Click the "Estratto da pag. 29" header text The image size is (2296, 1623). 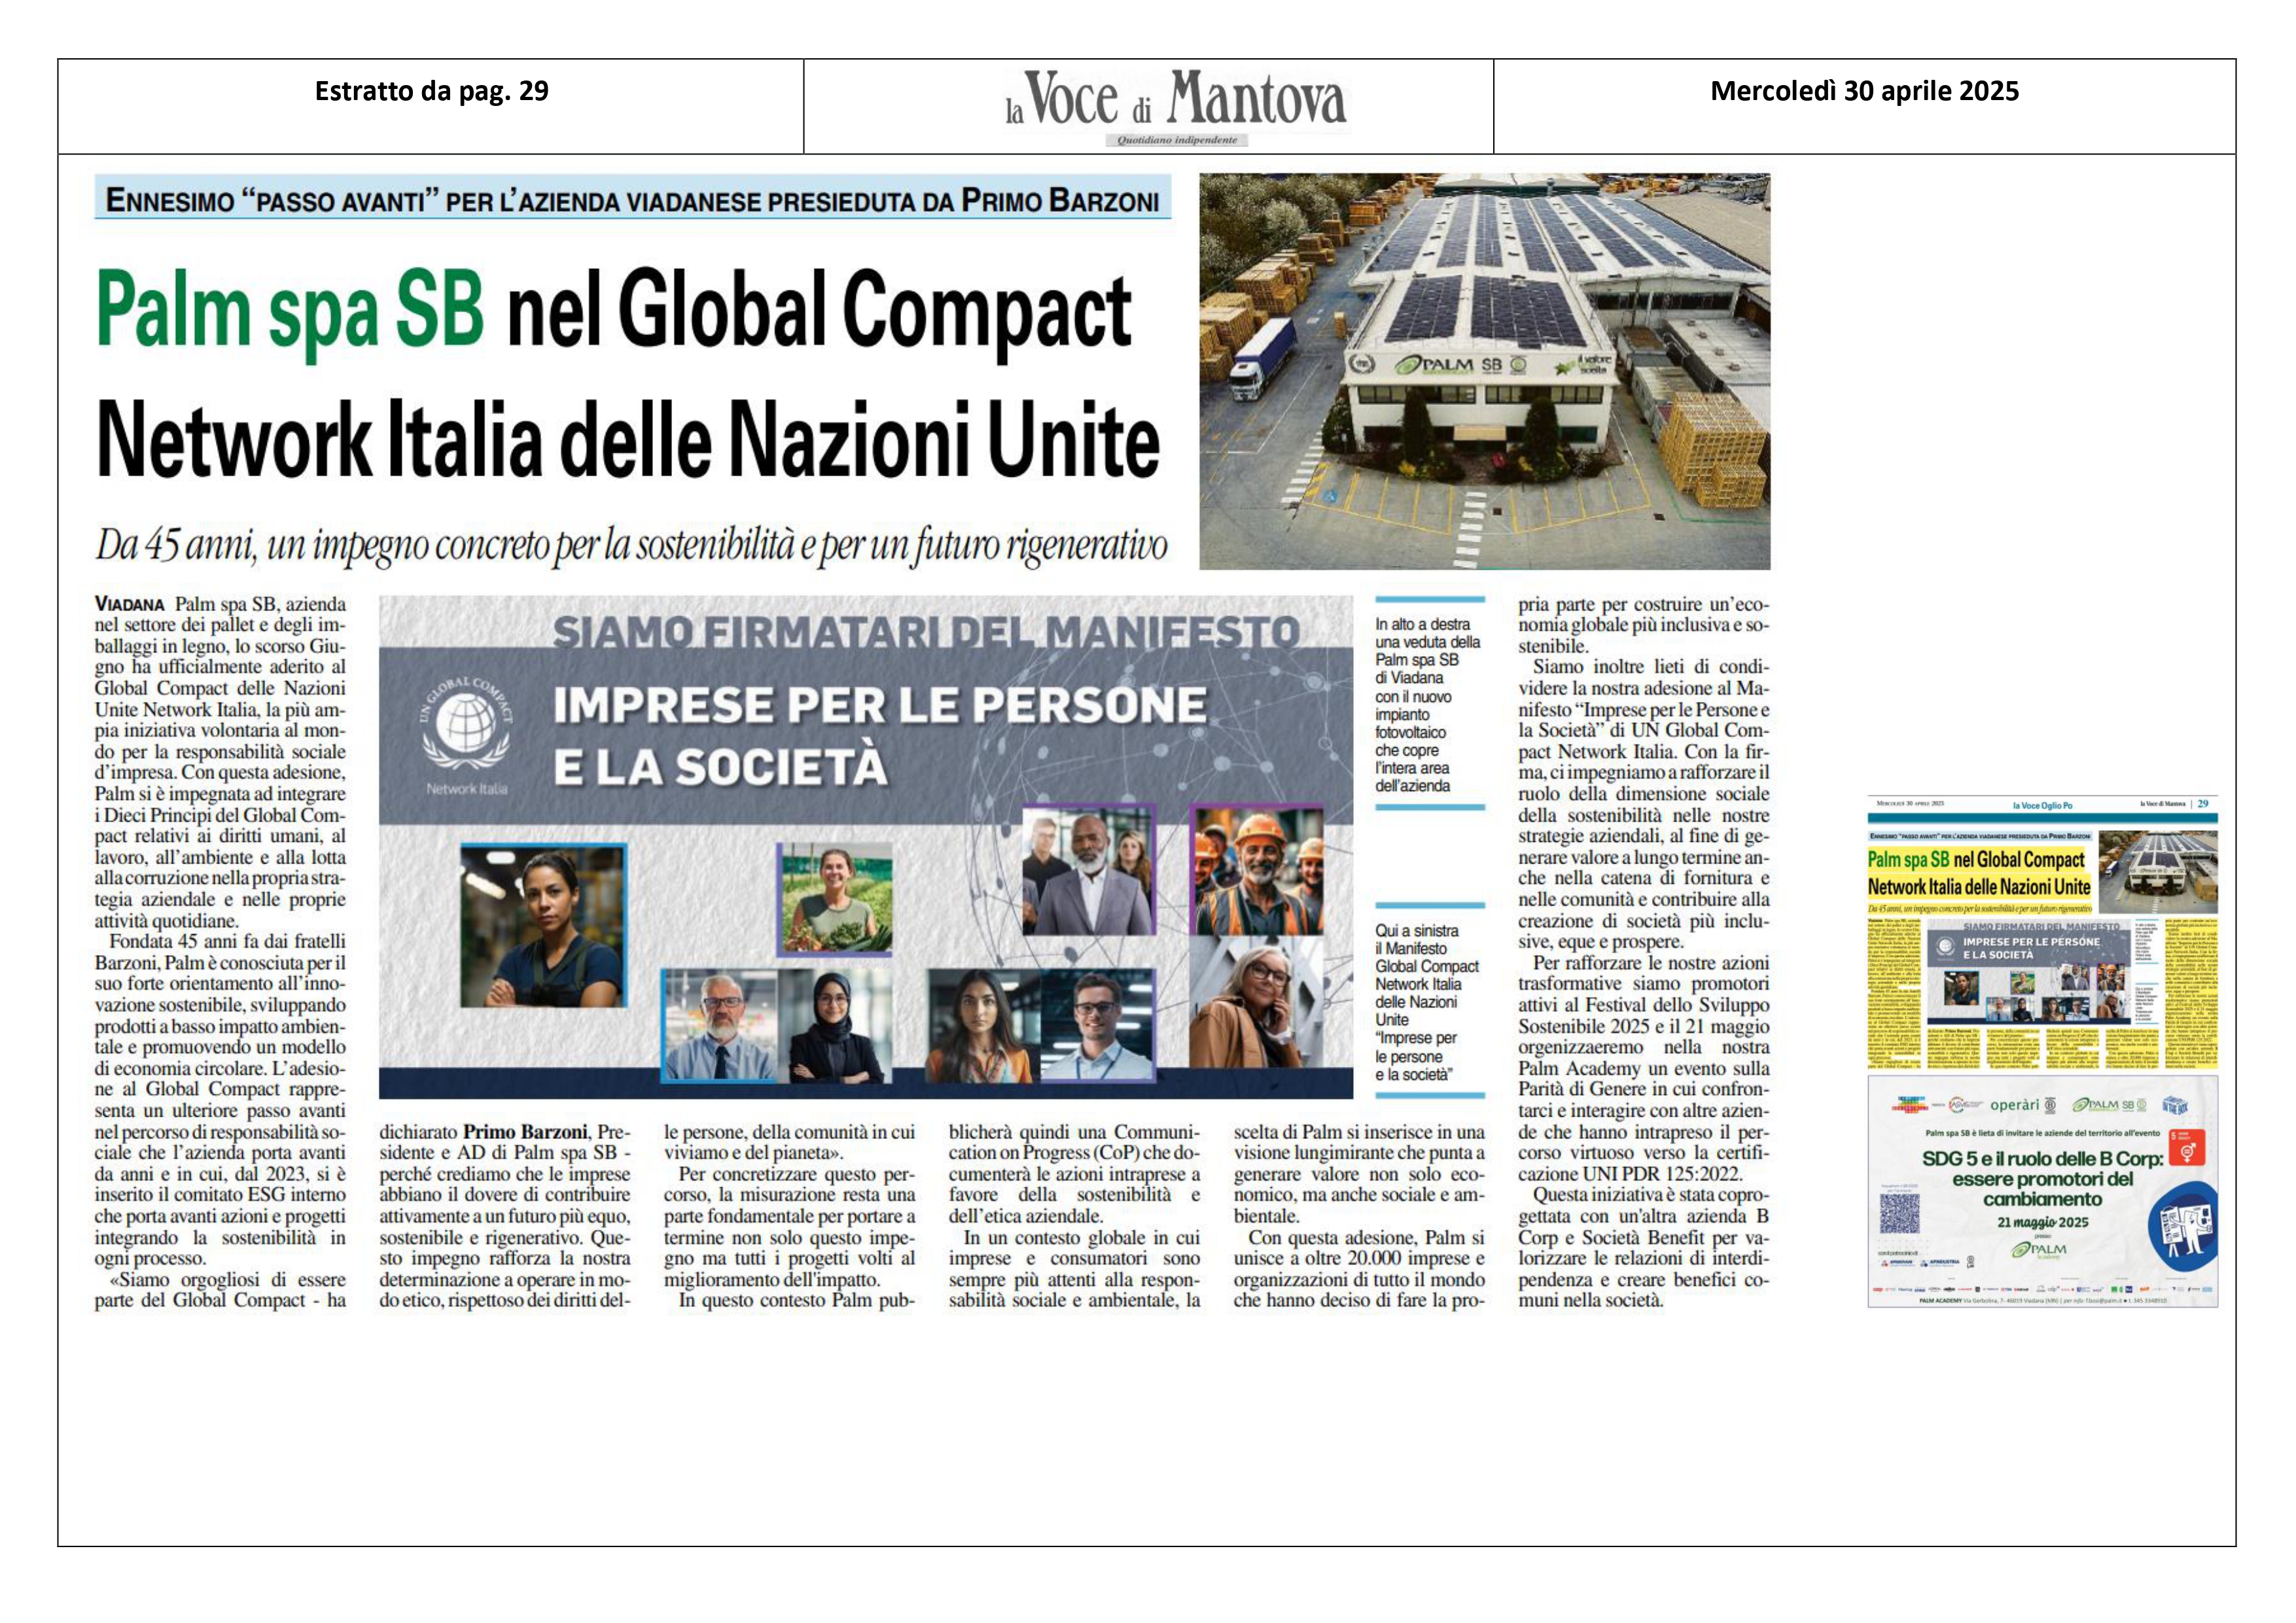tap(432, 91)
